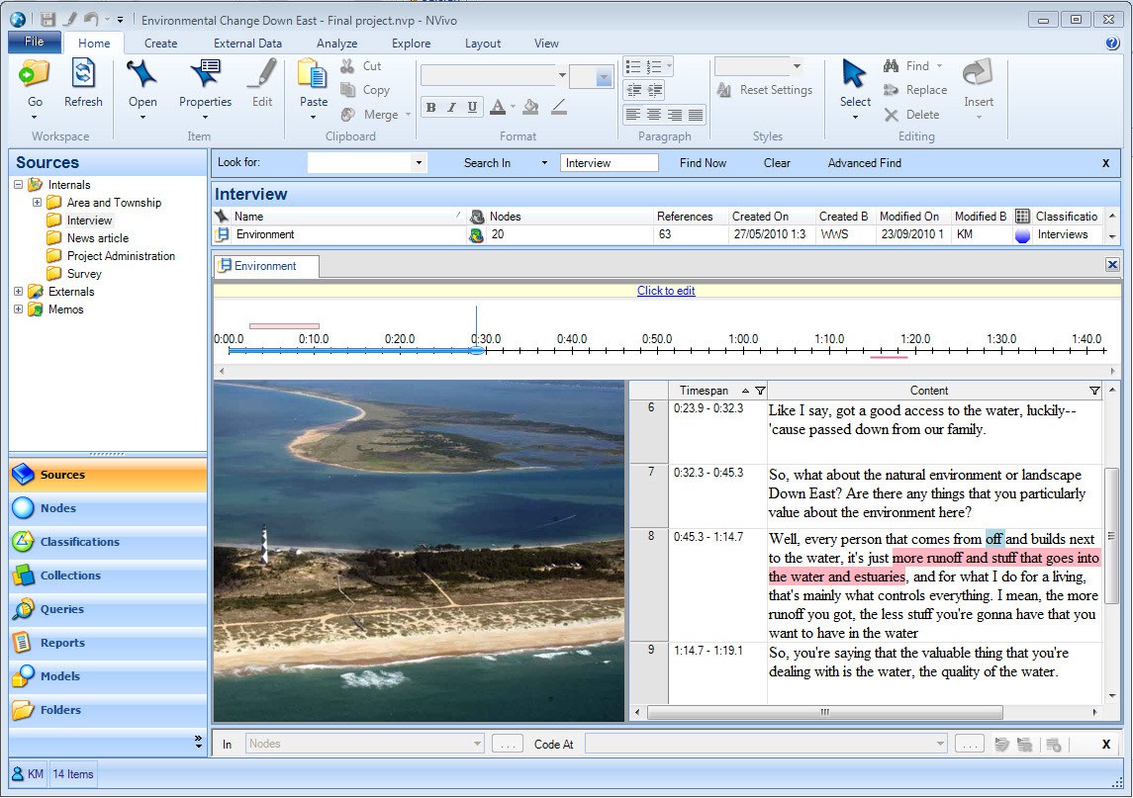
Task: Click the media timeline playhead
Action: click(476, 349)
